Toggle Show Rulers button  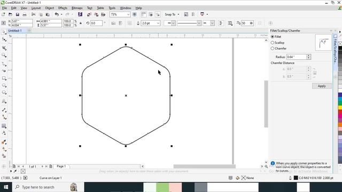coord(143,14)
